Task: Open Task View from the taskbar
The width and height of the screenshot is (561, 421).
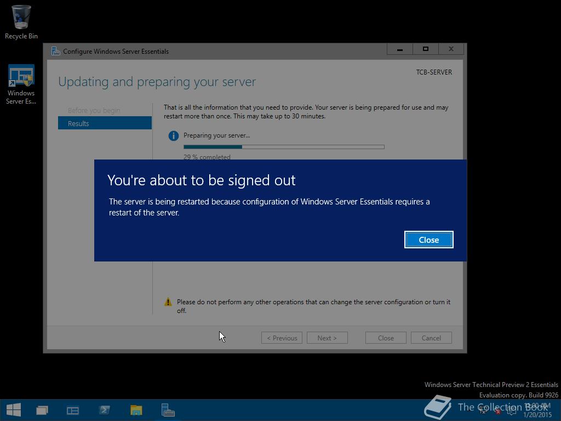Action: coord(42,410)
